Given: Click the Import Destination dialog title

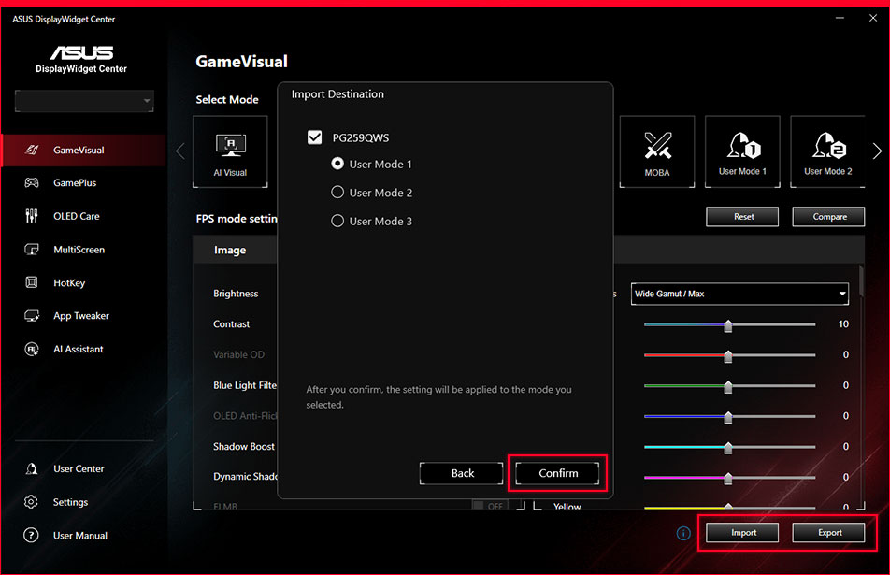Looking at the screenshot, I should [x=337, y=94].
